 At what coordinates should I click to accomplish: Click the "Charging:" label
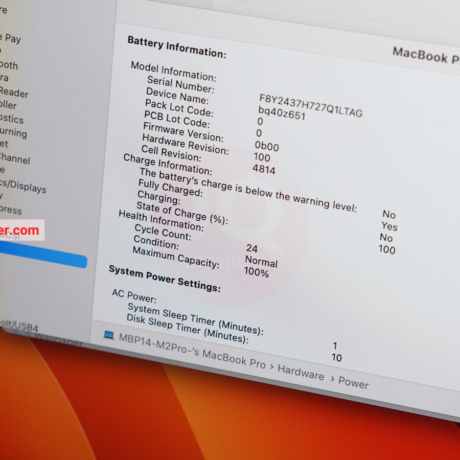[x=159, y=197]
